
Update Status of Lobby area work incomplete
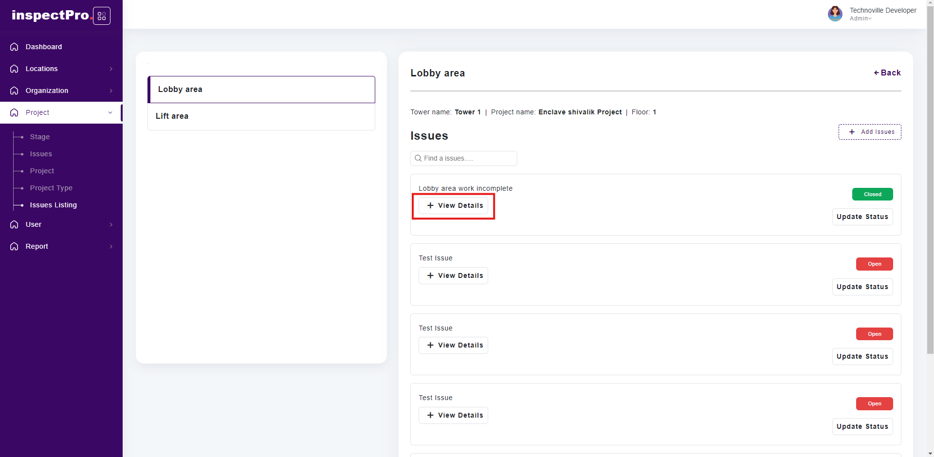click(x=862, y=217)
